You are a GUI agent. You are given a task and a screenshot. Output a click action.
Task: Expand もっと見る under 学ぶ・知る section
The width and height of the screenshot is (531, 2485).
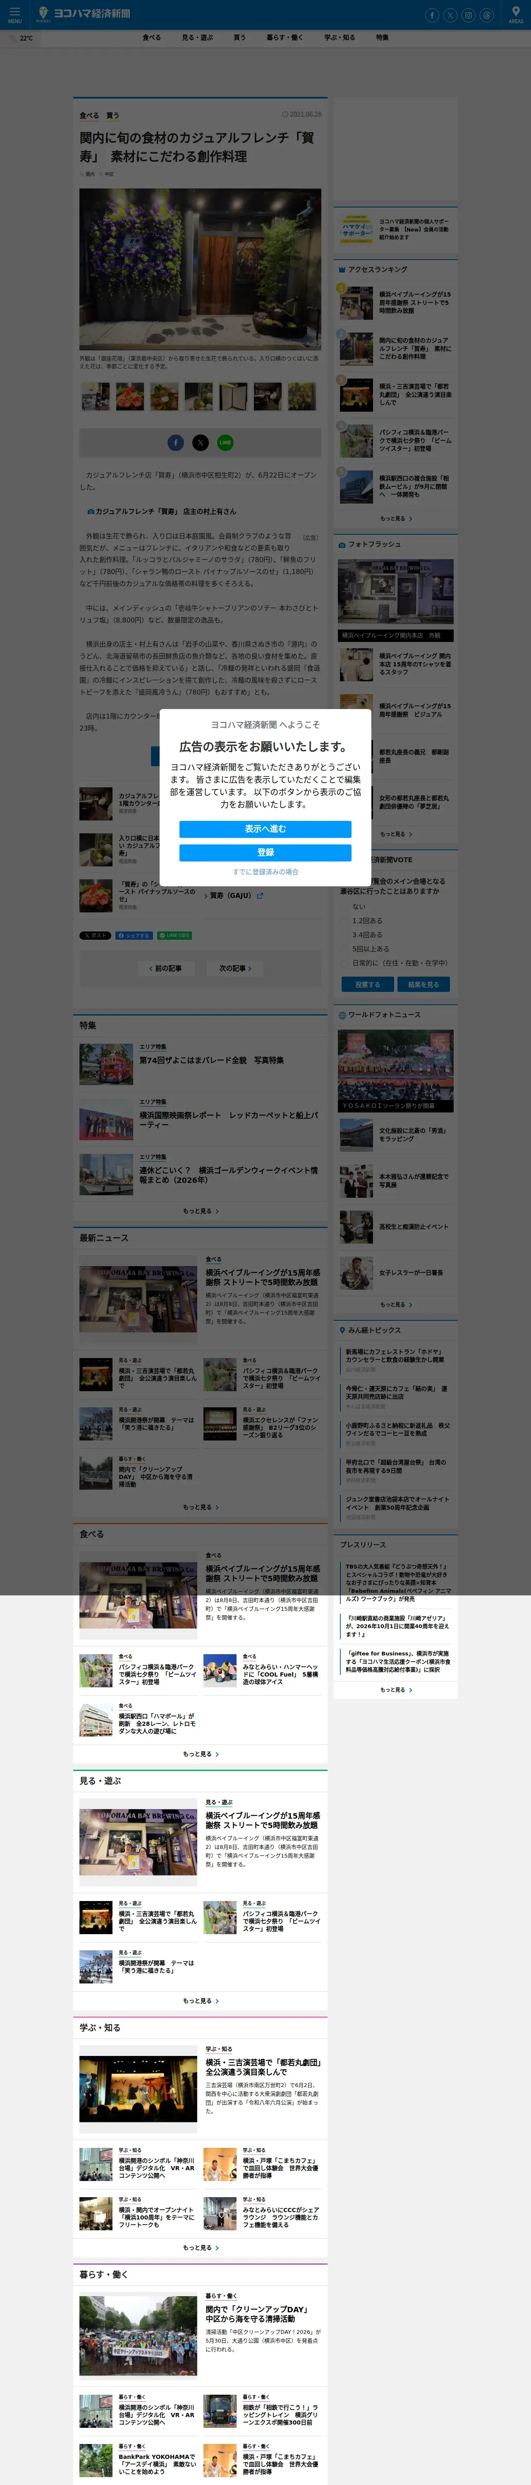tap(201, 2248)
